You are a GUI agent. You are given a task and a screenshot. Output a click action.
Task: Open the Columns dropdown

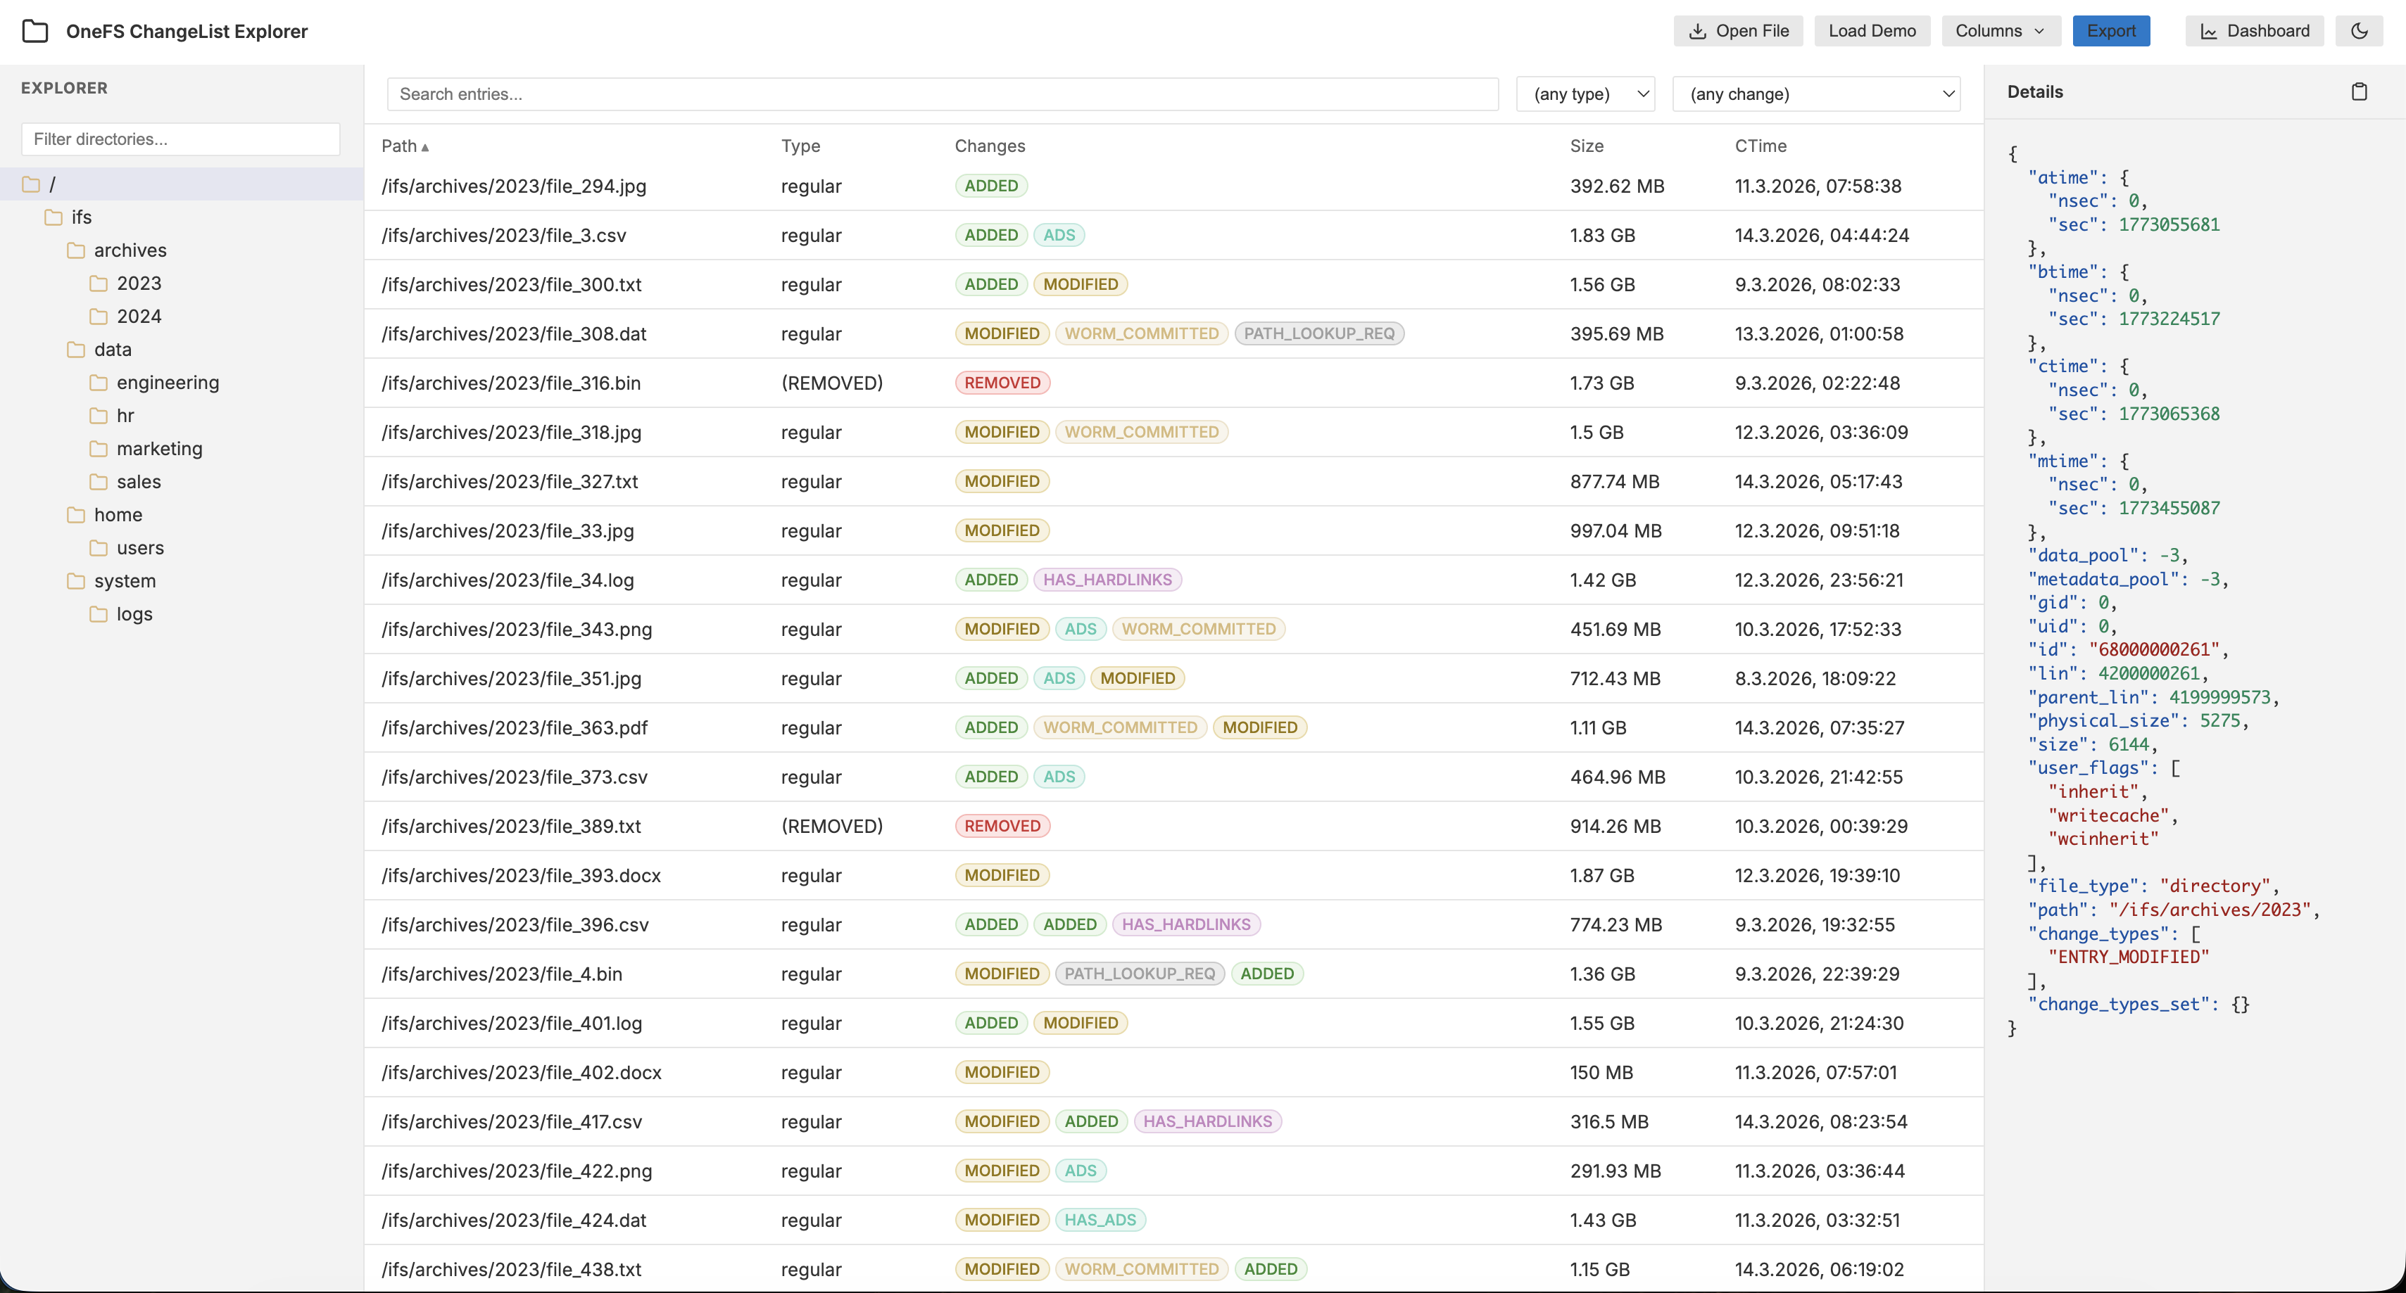point(1998,31)
